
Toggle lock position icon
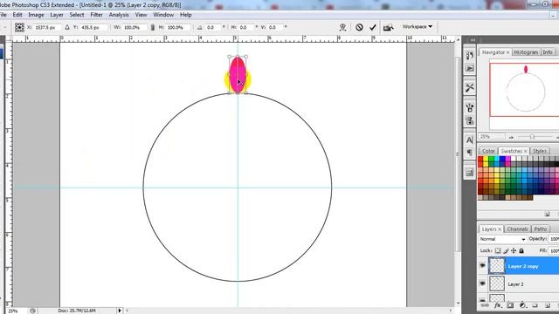click(x=514, y=251)
